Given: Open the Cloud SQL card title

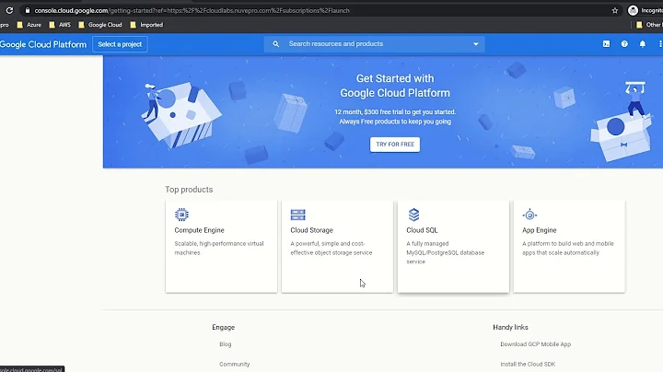Looking at the screenshot, I should [x=422, y=230].
